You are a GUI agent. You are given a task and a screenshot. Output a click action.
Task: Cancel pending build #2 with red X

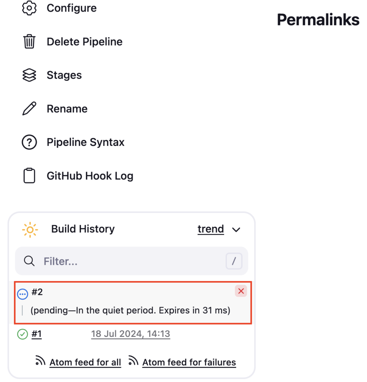pyautogui.click(x=241, y=291)
